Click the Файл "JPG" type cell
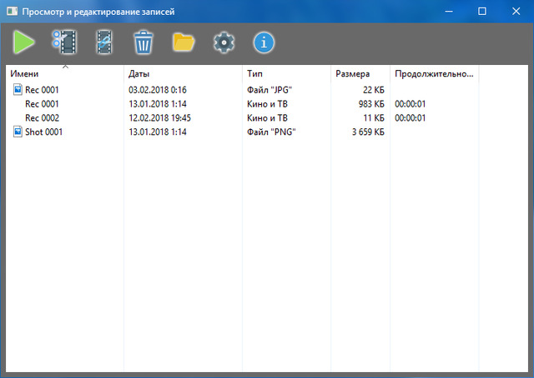Image resolution: width=534 pixels, height=378 pixels. tap(271, 89)
